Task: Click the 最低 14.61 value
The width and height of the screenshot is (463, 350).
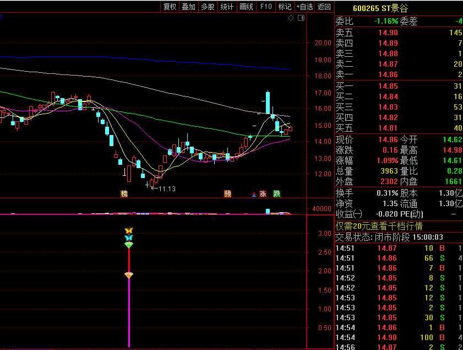Action: coord(453,160)
